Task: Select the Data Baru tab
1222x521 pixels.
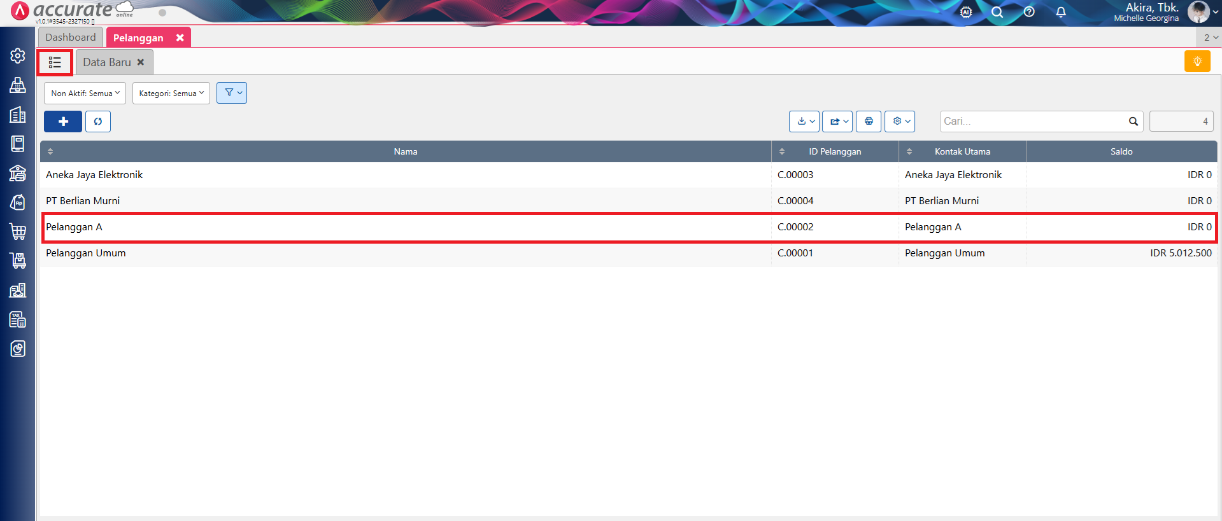Action: pos(107,62)
